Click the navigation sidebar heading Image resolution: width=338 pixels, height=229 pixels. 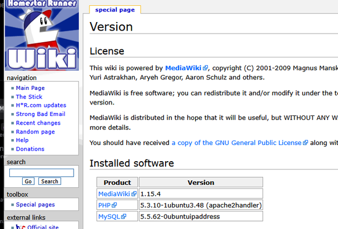(21, 78)
